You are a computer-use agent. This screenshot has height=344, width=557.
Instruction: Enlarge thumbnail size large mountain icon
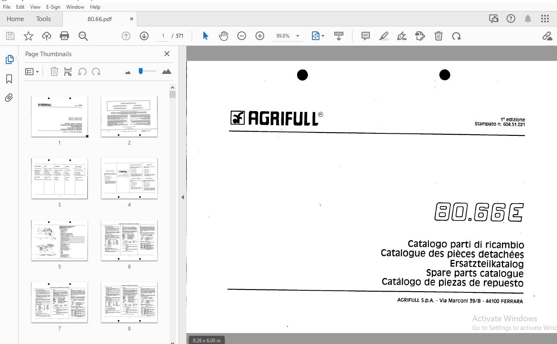click(167, 71)
